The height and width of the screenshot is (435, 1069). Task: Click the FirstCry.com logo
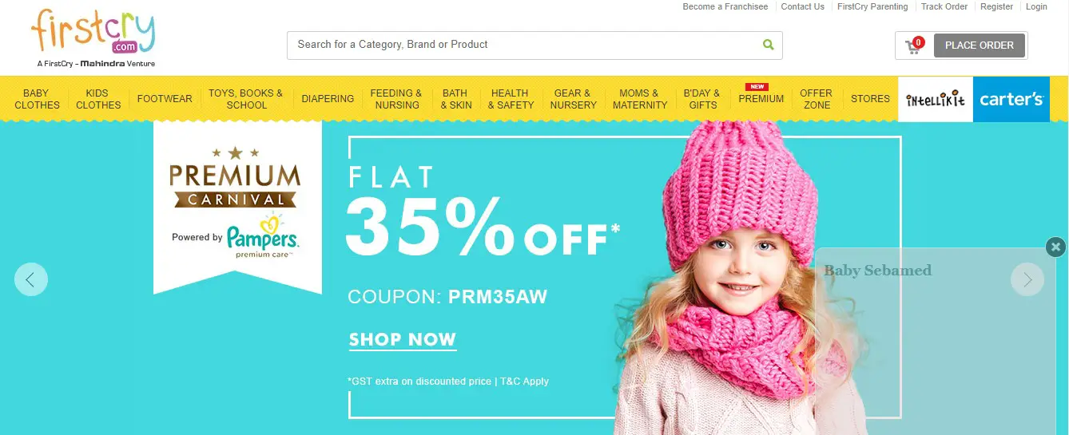(93, 38)
